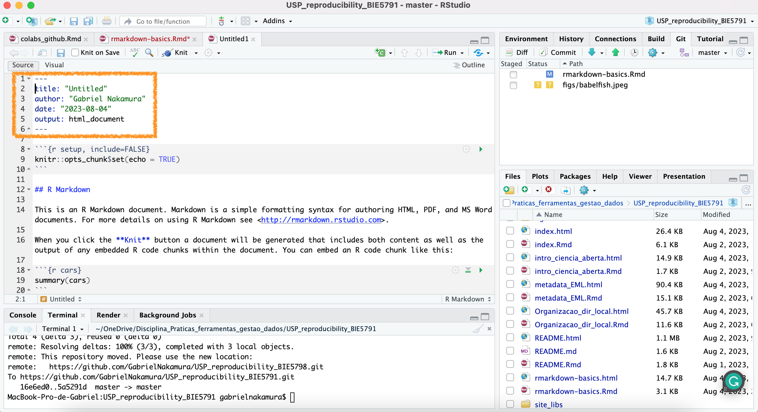Screen dimensions: 758x412
Task: Run all chunks above the cars chunk
Action: pyautogui.click(x=468, y=270)
